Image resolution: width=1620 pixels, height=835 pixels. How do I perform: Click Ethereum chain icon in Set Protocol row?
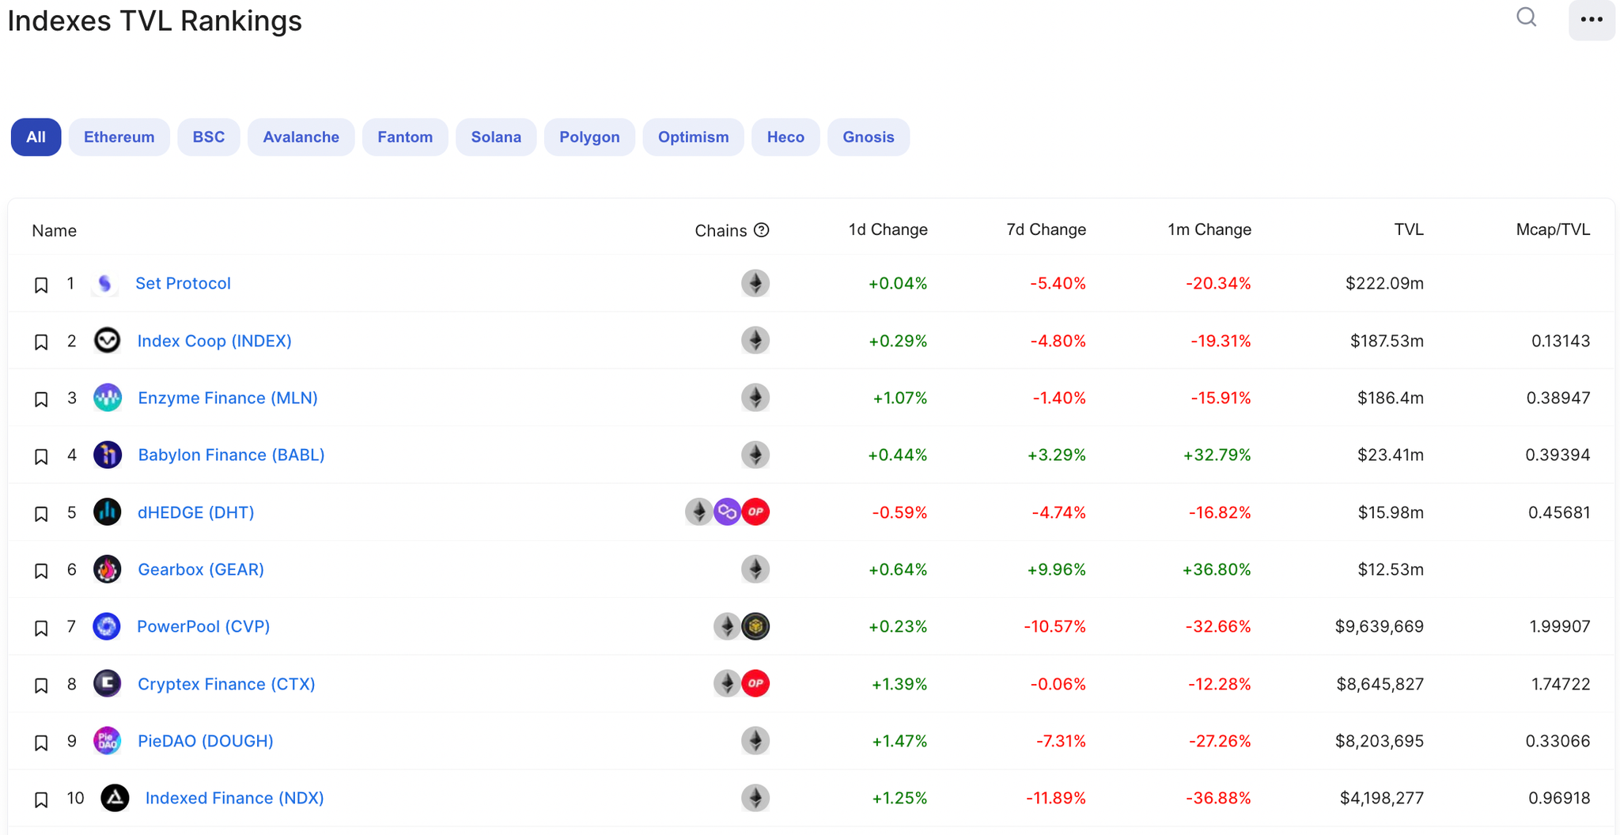(x=755, y=283)
